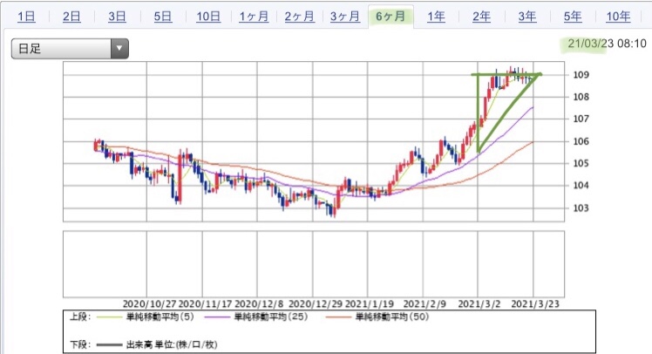652x354 pixels.
Task: Click the dropdown arrow beside 日足
Action: pos(119,49)
